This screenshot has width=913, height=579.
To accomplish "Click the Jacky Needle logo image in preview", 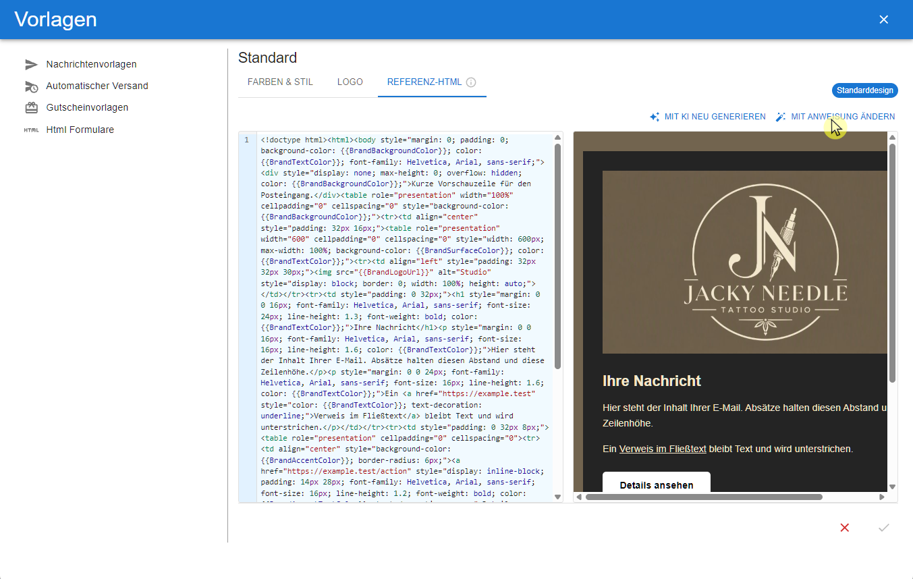I will [x=744, y=262].
